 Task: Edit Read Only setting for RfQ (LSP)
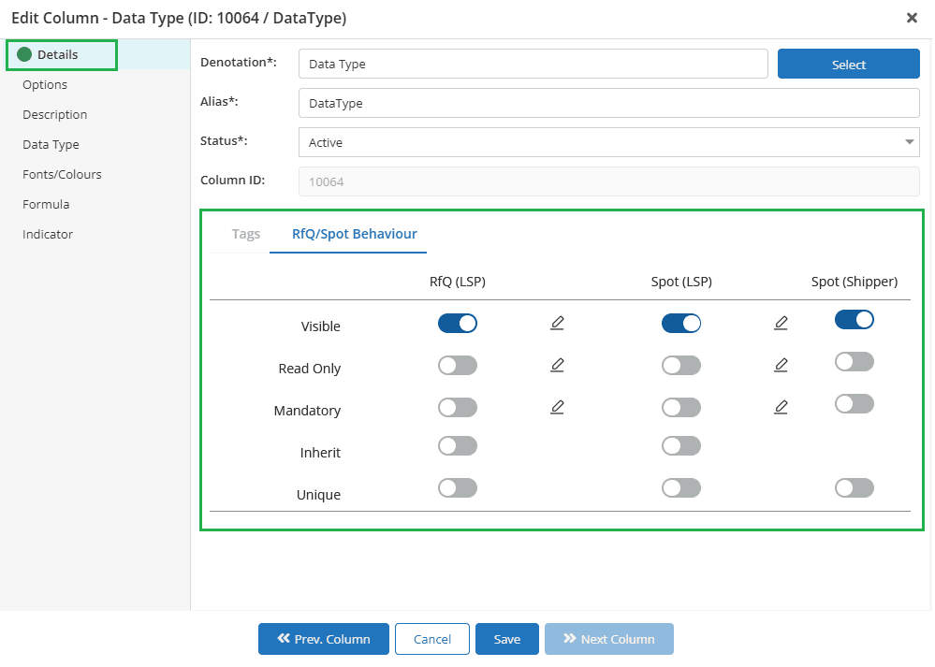[557, 365]
